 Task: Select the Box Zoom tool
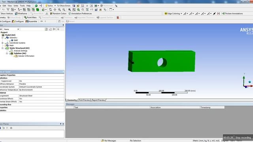64,9
